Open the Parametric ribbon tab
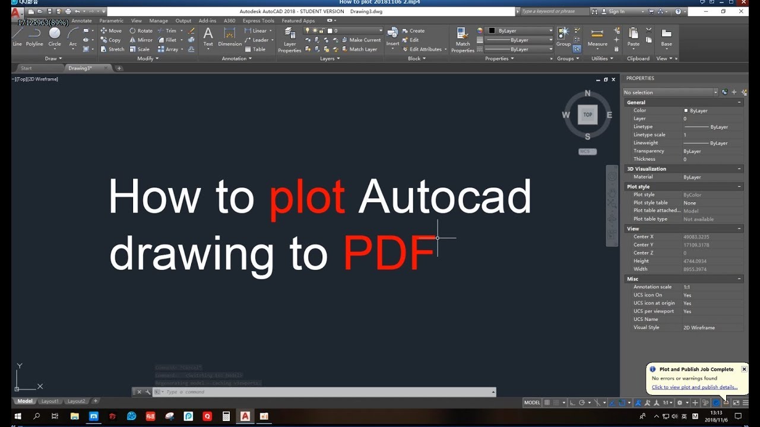This screenshot has height=427, width=760. [x=112, y=21]
